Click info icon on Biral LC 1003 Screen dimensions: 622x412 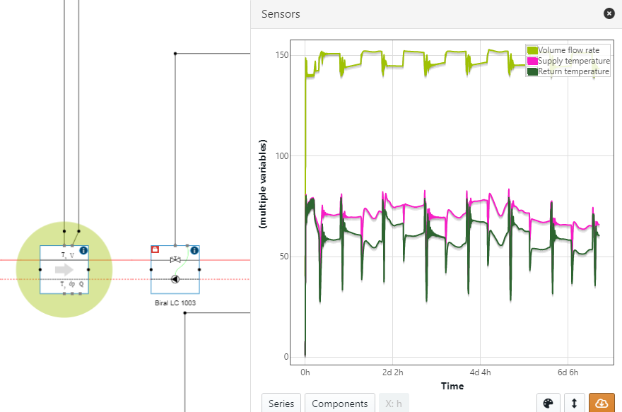point(194,250)
